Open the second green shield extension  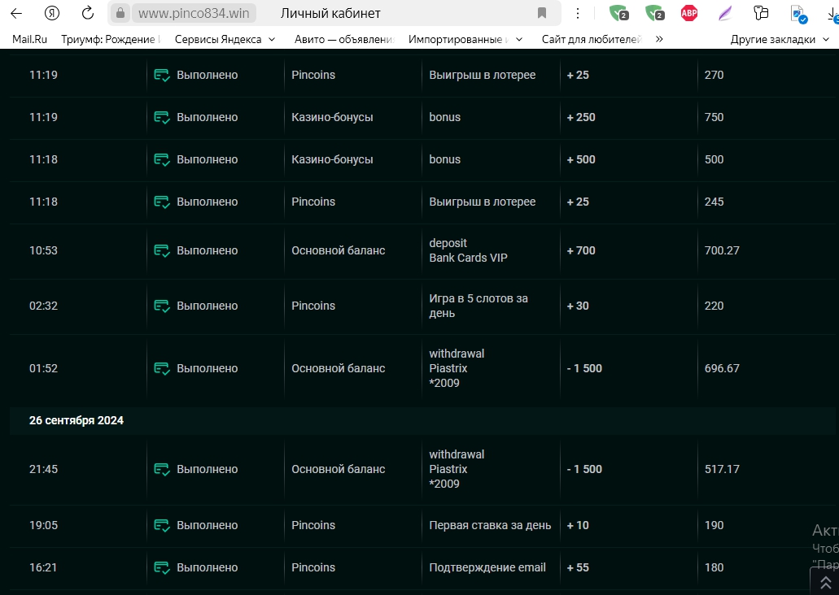[654, 13]
